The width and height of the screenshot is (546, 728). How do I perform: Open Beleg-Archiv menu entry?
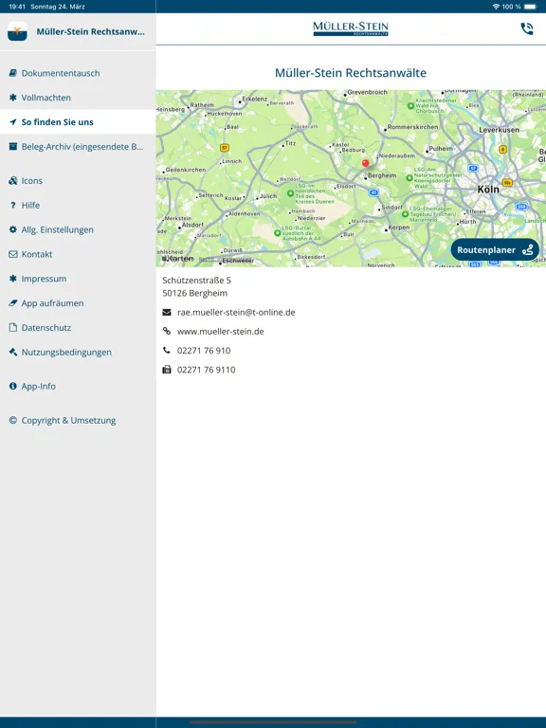point(78,147)
